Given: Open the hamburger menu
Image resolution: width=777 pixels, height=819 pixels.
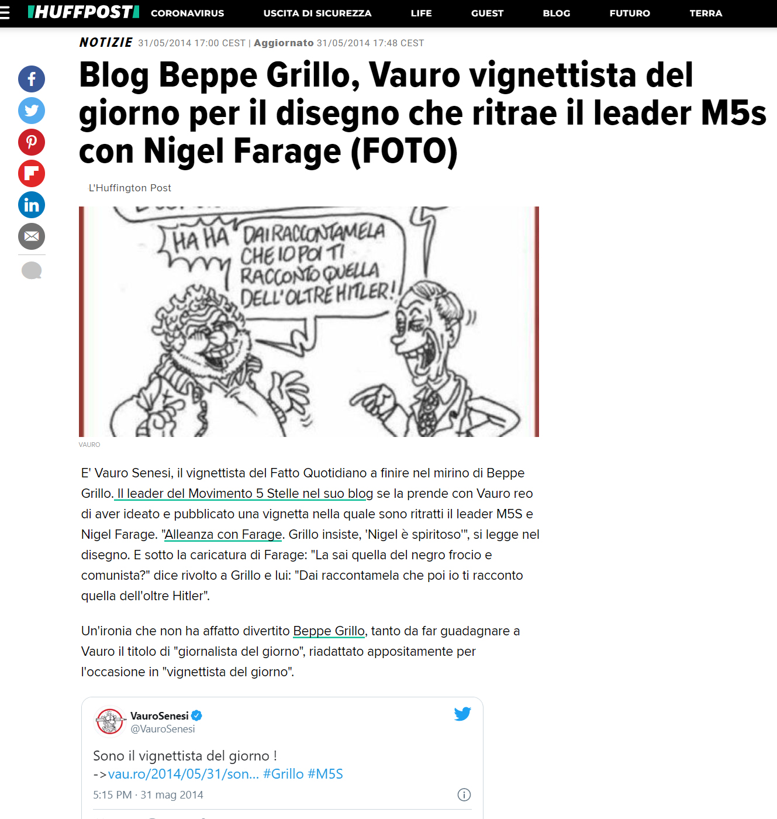Looking at the screenshot, I should pos(5,13).
